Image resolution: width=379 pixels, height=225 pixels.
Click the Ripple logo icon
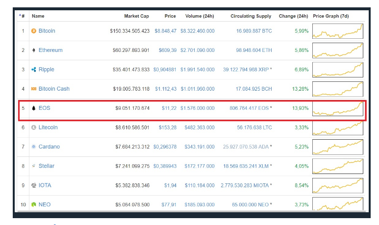click(34, 70)
